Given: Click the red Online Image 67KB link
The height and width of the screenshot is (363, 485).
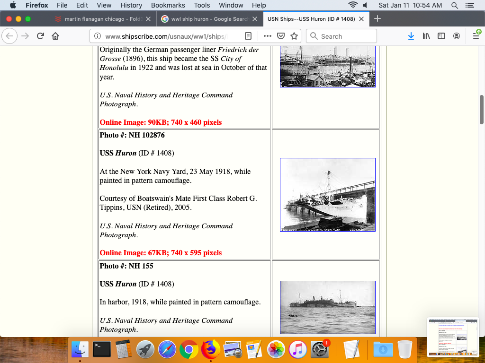Looking at the screenshot, I should tap(161, 253).
